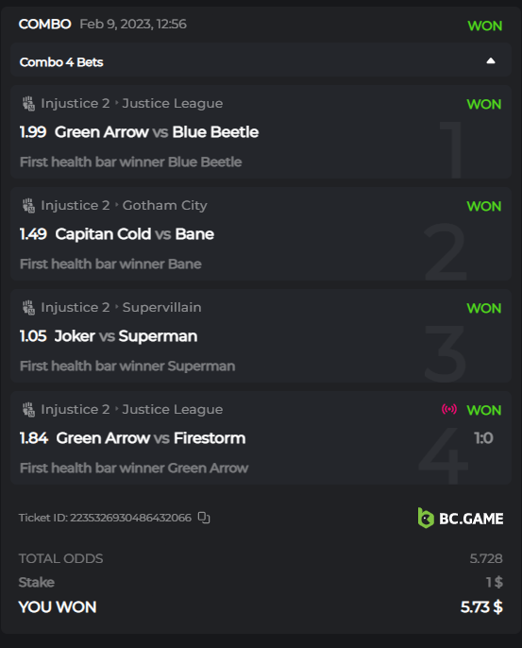Select the Ticket ID number text
The height and width of the screenshot is (648, 522).
(x=130, y=518)
